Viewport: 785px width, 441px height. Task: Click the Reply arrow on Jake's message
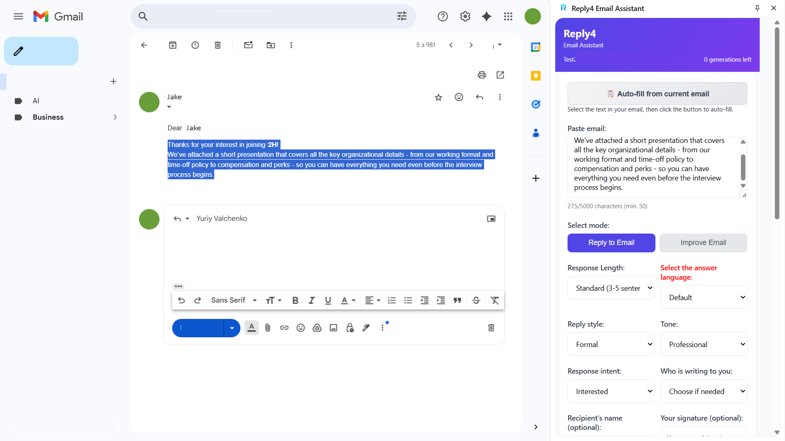(480, 97)
